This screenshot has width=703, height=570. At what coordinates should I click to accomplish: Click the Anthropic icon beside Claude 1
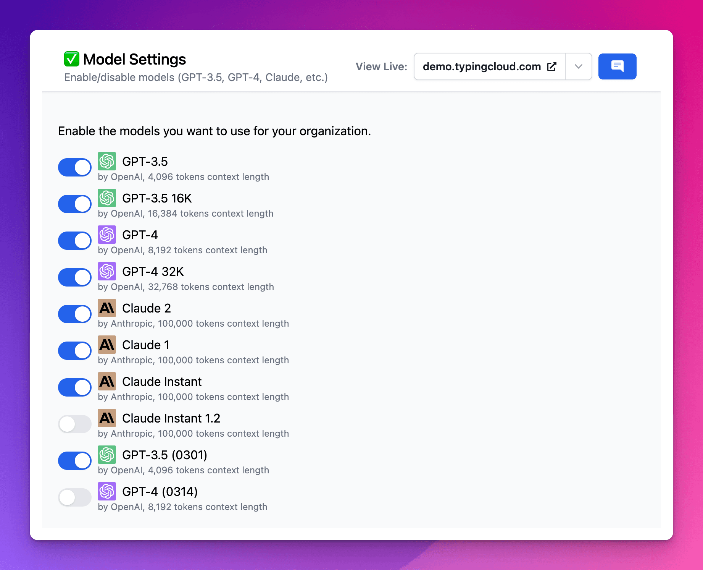coord(107,345)
